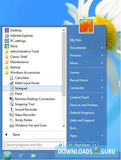Screen dimensions: 121x160
Task: Open Default Programs
Action: tap(82, 113)
